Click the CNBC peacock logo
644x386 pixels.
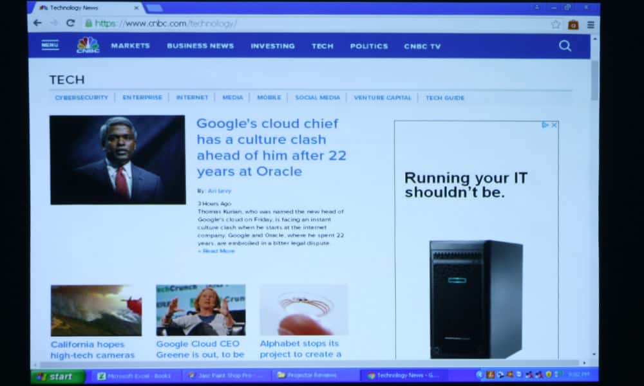88,45
